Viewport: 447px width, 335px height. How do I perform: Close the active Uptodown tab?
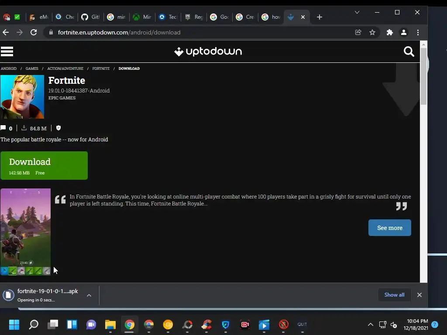[x=303, y=17]
